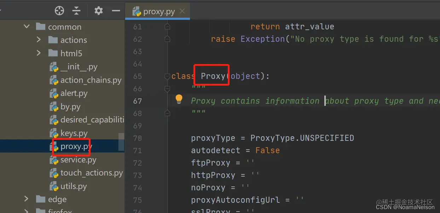The image size is (440, 213).
Task: Click line number 70 in gutter
Action: pyautogui.click(x=138, y=138)
